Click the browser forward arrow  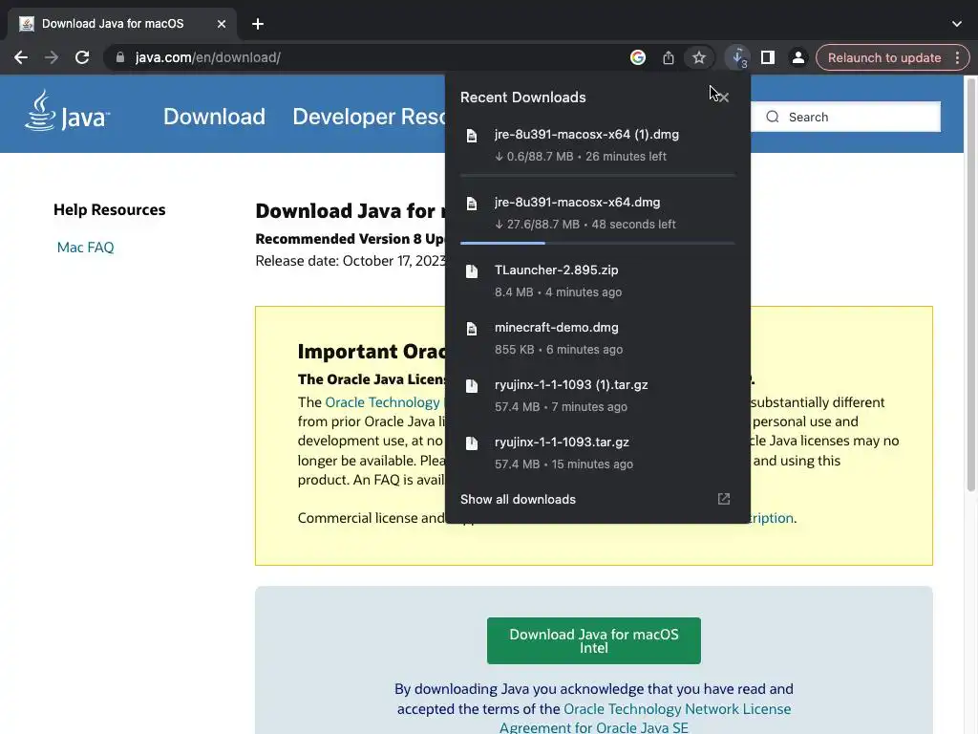point(52,57)
